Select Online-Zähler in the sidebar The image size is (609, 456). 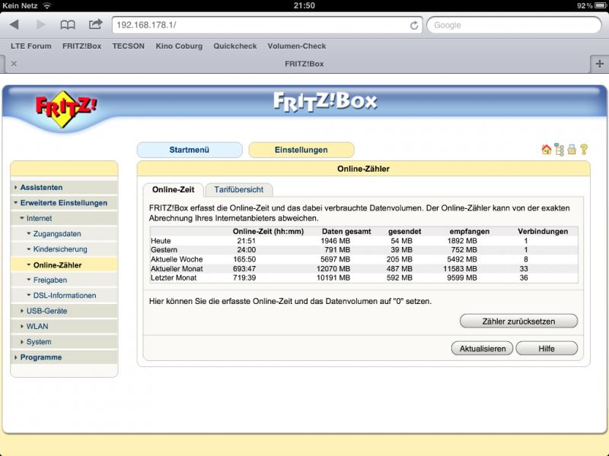pos(64,264)
